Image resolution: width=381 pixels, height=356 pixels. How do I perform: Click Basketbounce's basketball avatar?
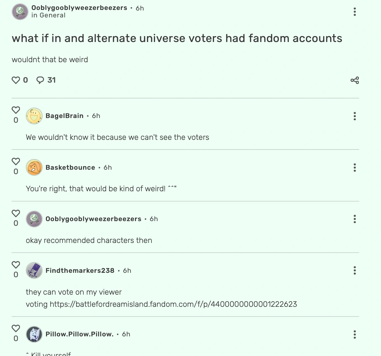(34, 167)
